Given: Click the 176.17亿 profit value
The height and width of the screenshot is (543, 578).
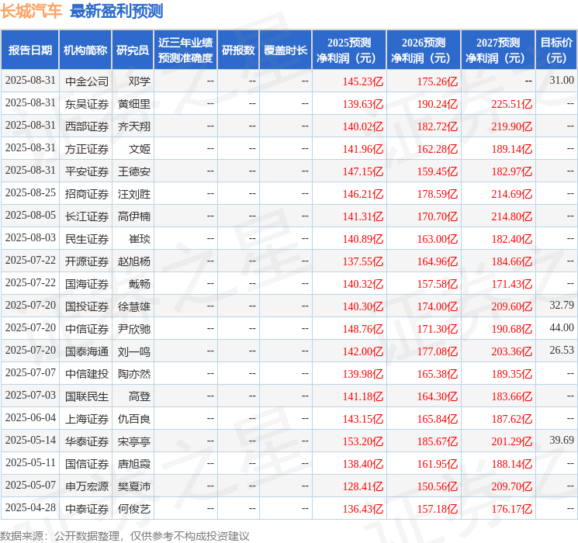Looking at the screenshot, I should coord(511,509).
